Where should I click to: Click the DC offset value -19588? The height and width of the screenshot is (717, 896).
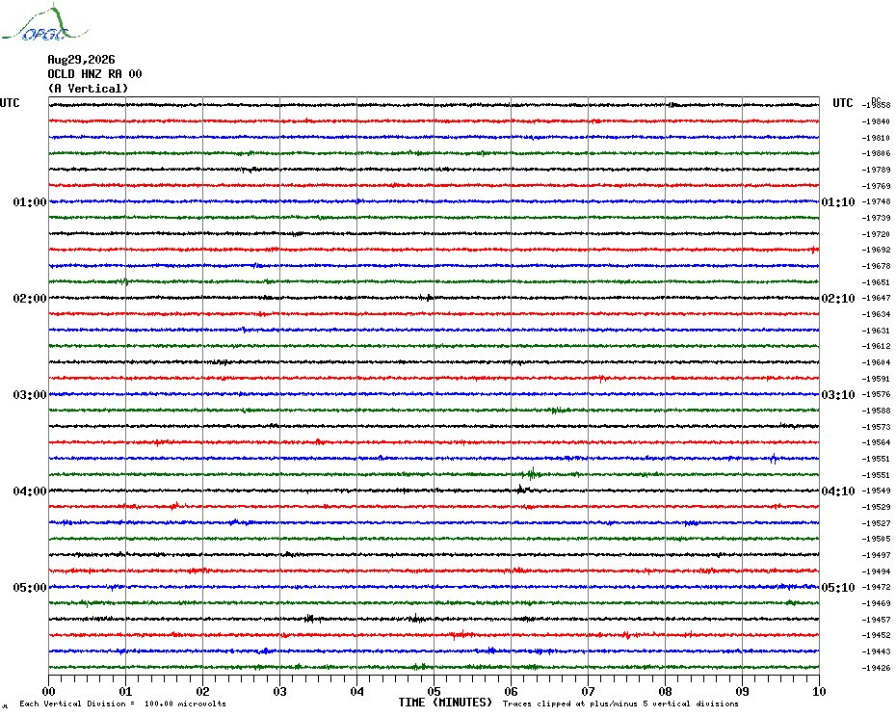[x=876, y=411]
